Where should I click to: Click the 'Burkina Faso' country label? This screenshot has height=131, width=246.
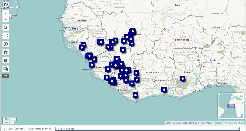coord(182,40)
